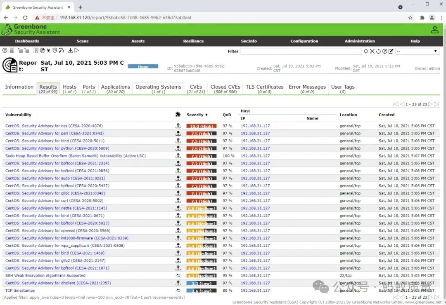Switch to the Applications tab

point(116,89)
